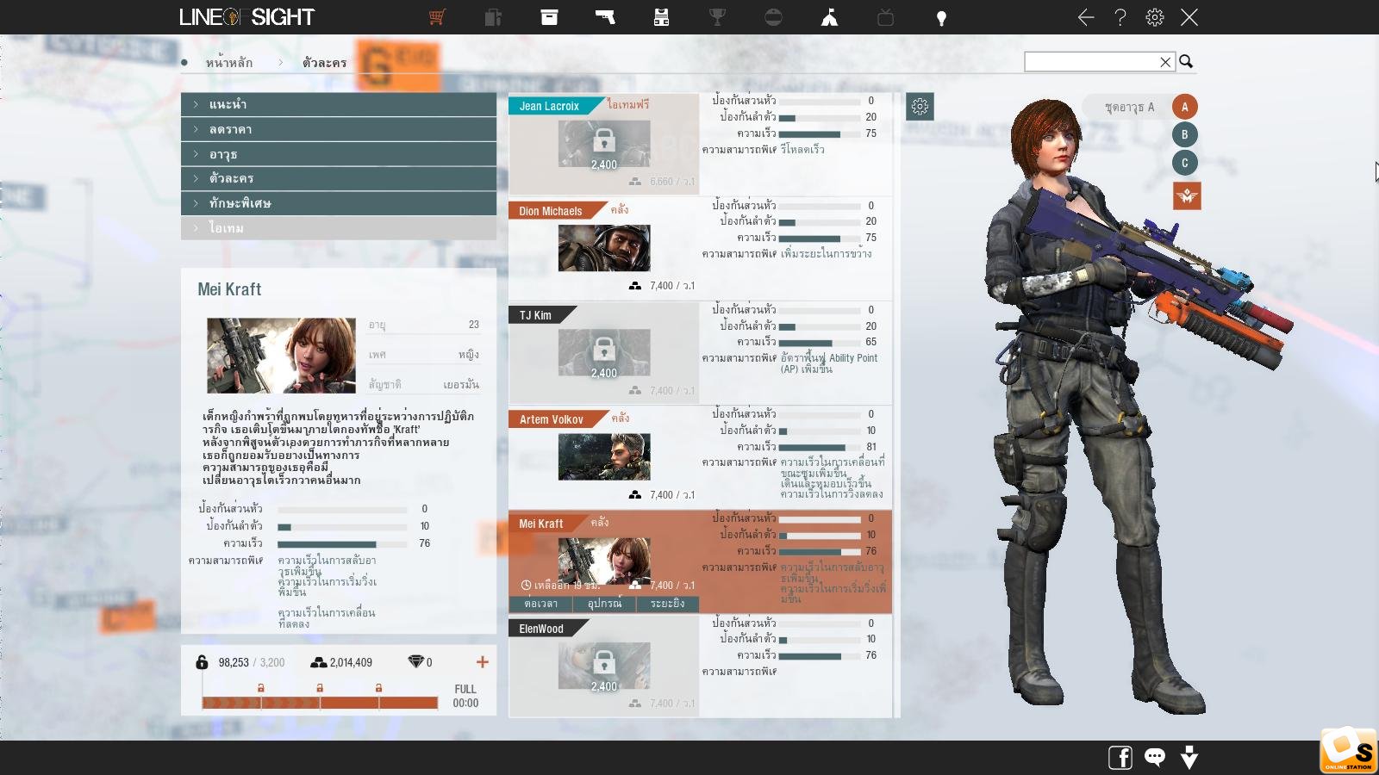The height and width of the screenshot is (775, 1379).
Task: Click the lightbulb tips icon
Action: (x=941, y=18)
